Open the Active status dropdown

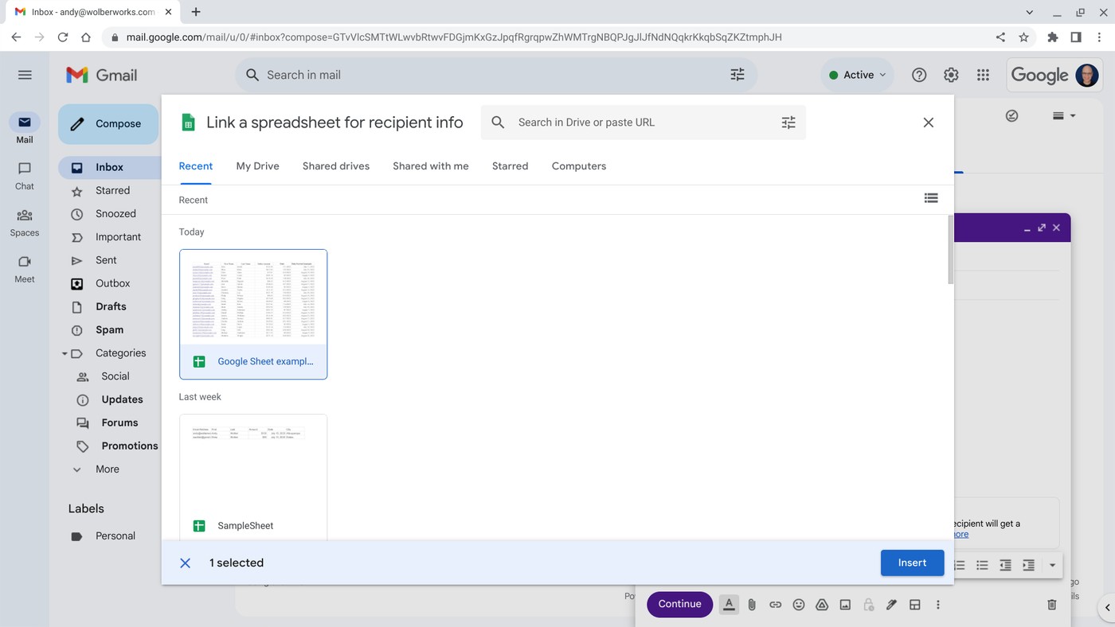click(x=857, y=74)
